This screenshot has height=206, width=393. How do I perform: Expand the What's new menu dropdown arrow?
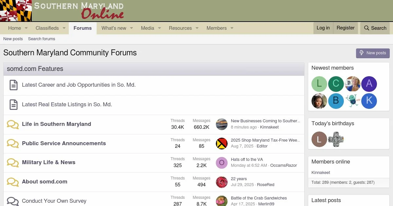click(132, 28)
